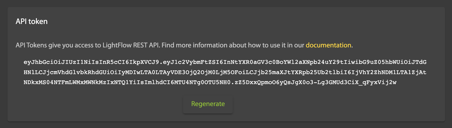Click "HNlLCJ" at the start of the second token line
Viewport: 452px width, 128px height.
35,72
